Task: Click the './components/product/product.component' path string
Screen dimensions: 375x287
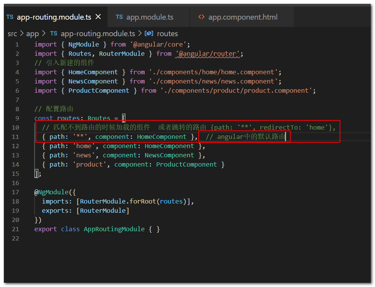Action: pyautogui.click(x=236, y=90)
